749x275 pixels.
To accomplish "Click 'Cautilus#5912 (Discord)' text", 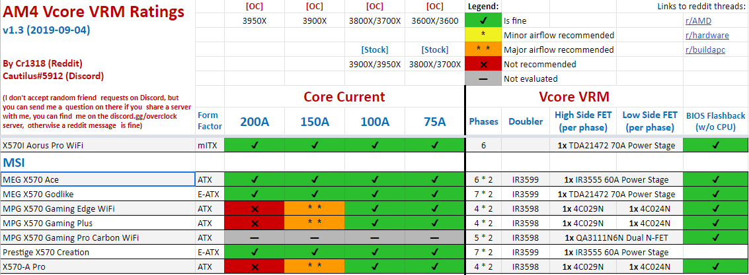I will pyautogui.click(x=53, y=76).
